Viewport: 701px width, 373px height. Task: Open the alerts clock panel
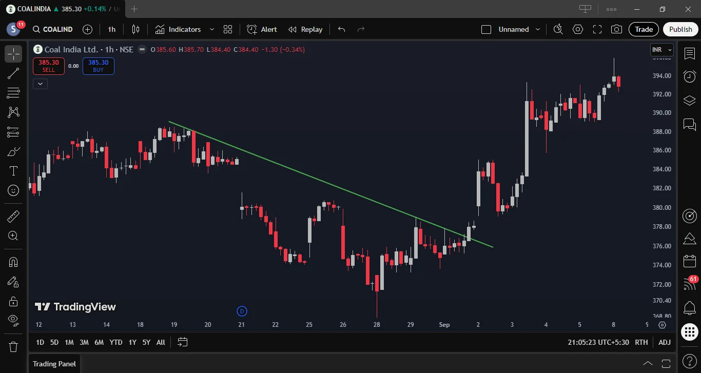click(690, 76)
